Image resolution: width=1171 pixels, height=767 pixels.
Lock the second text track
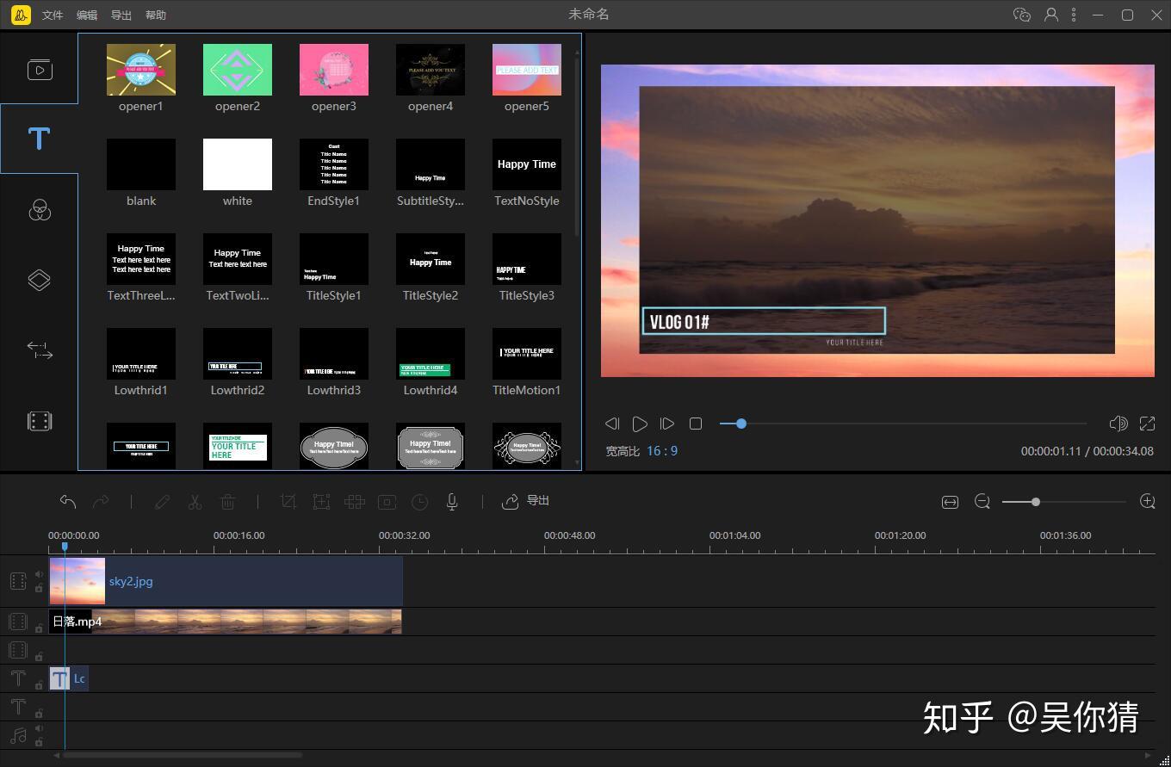[x=39, y=714]
